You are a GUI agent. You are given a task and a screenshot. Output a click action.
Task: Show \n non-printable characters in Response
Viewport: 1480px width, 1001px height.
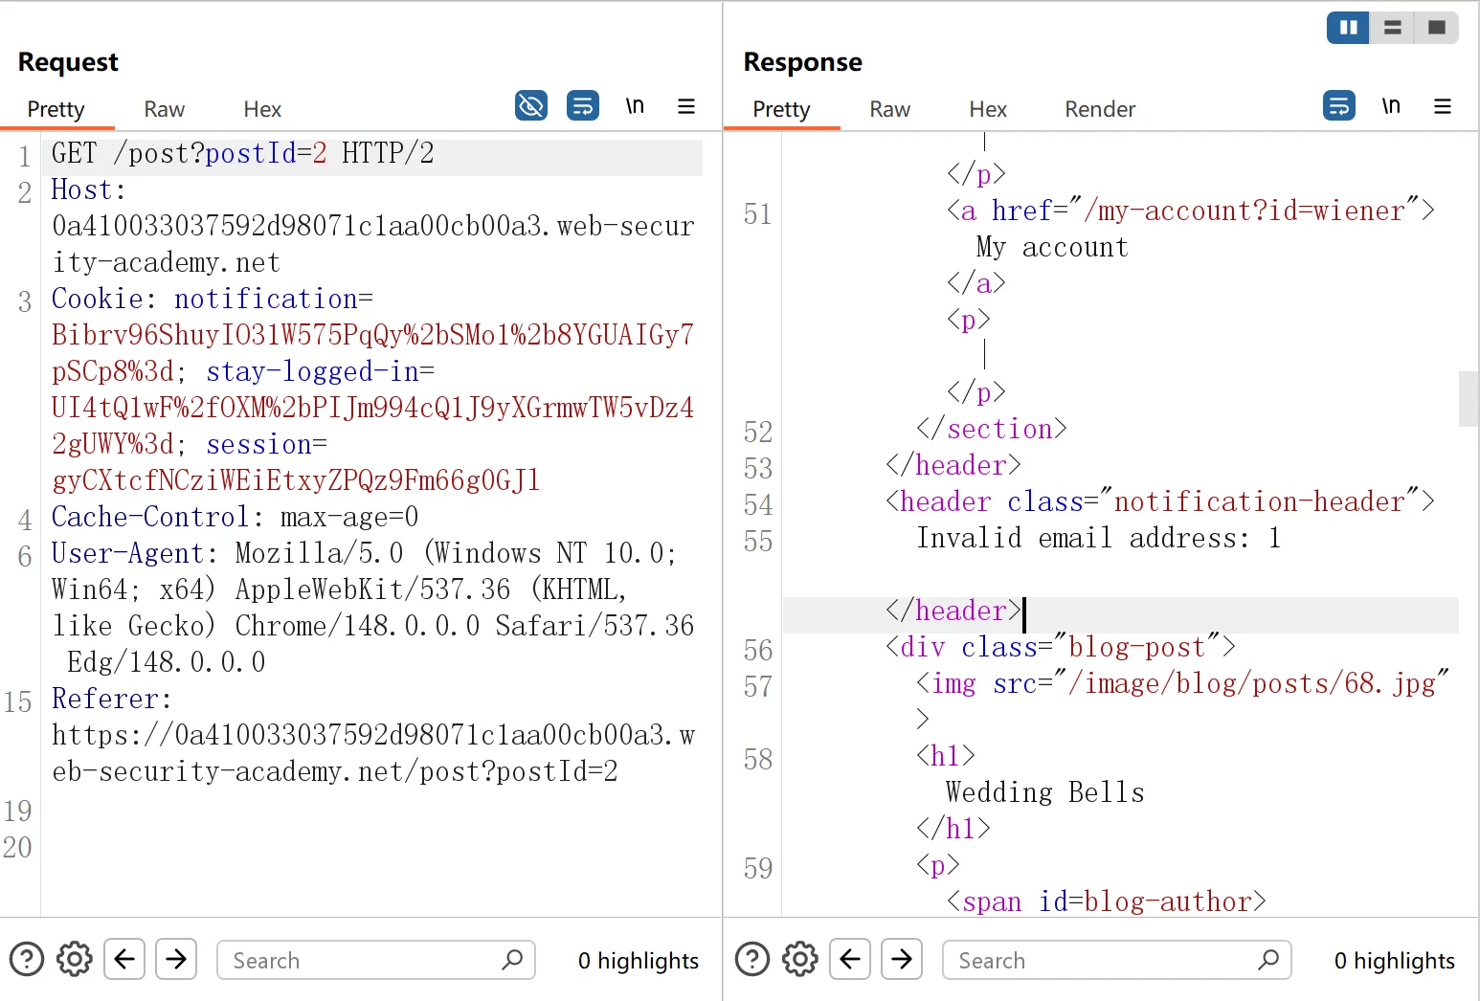[x=1391, y=105]
